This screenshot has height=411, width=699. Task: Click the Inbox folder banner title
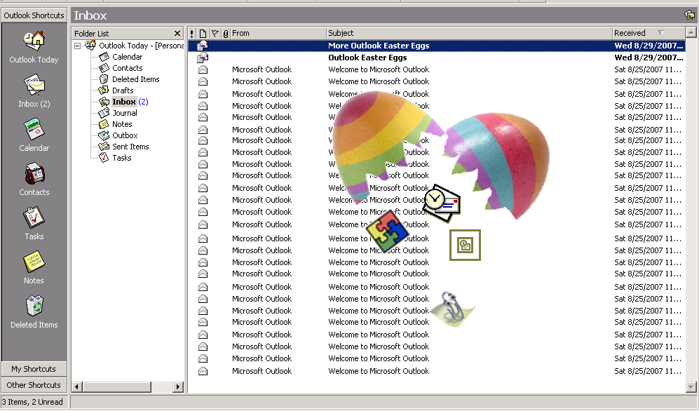click(90, 15)
